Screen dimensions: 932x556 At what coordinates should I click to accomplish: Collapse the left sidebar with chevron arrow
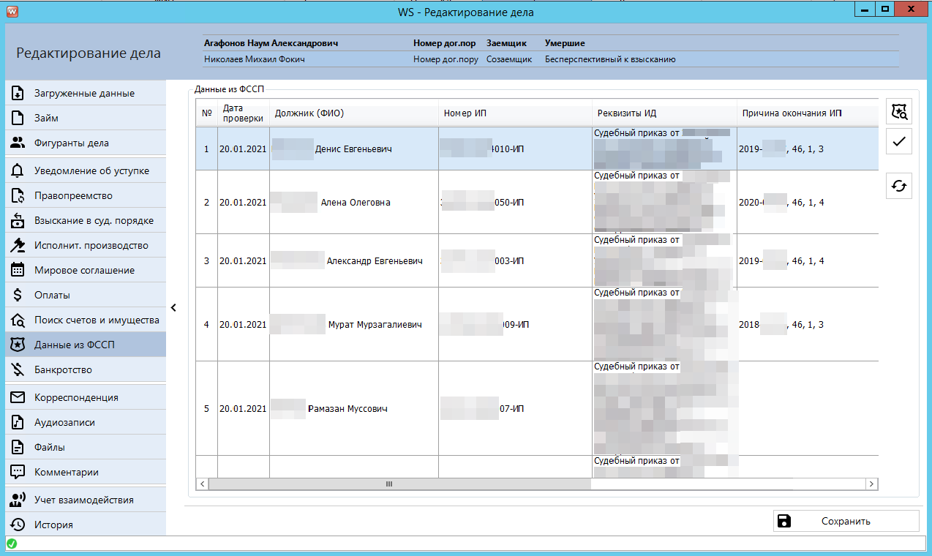pos(173,307)
